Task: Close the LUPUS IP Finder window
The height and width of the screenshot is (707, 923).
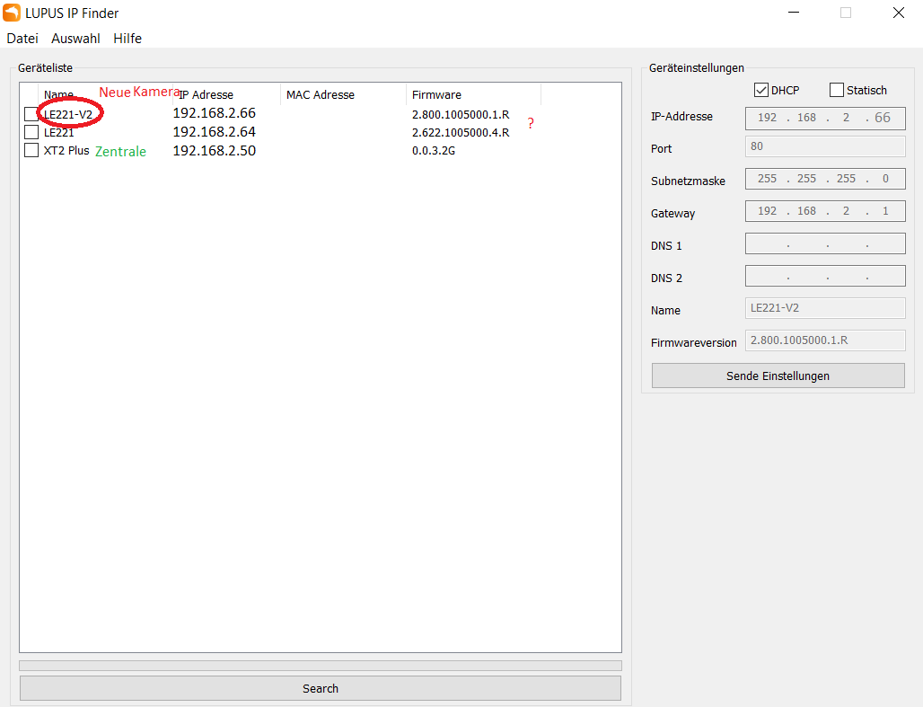Action: pos(898,13)
